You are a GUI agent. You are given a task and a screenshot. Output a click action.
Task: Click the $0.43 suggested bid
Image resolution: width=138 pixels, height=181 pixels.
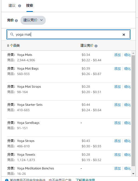point(86,141)
